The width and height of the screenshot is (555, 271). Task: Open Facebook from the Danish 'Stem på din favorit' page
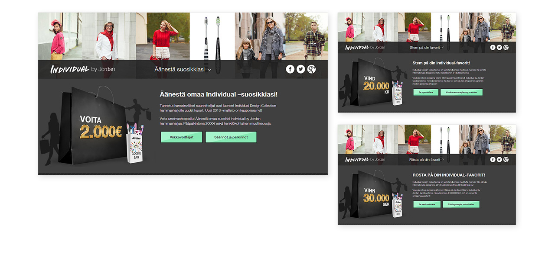(x=493, y=47)
